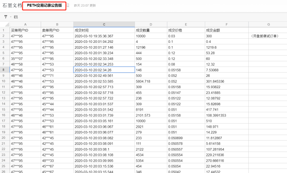Click the （开盘前测试订单） note cell
287x173 pixels.
point(268,36)
